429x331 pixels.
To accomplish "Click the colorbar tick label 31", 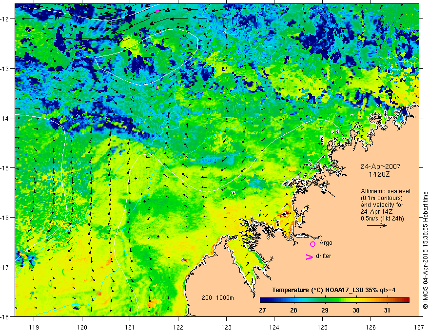I will coord(387,311).
